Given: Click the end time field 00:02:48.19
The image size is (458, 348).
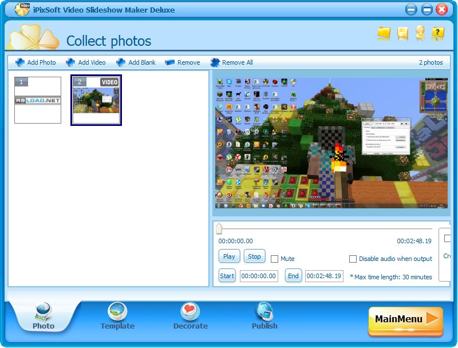Looking at the screenshot, I should (324, 276).
